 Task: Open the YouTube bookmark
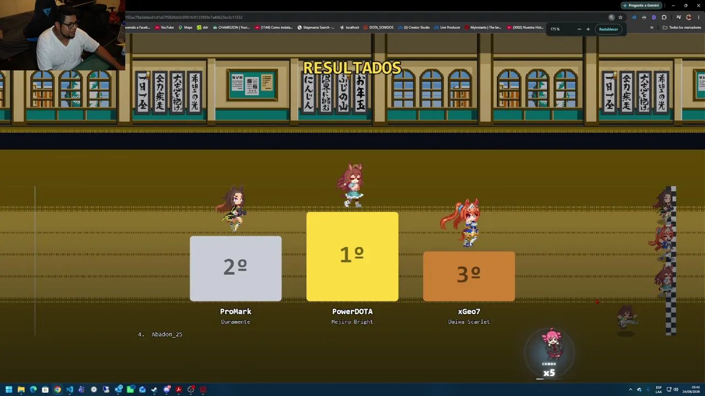165,28
